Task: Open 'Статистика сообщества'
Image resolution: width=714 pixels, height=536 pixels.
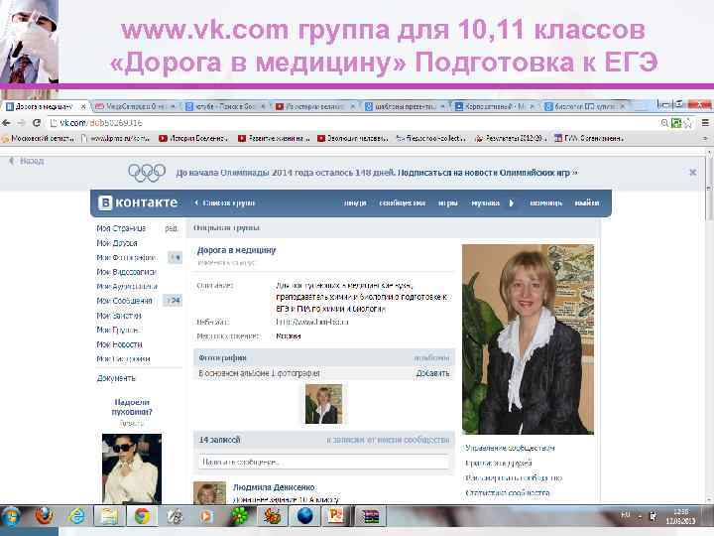Action: (x=508, y=493)
